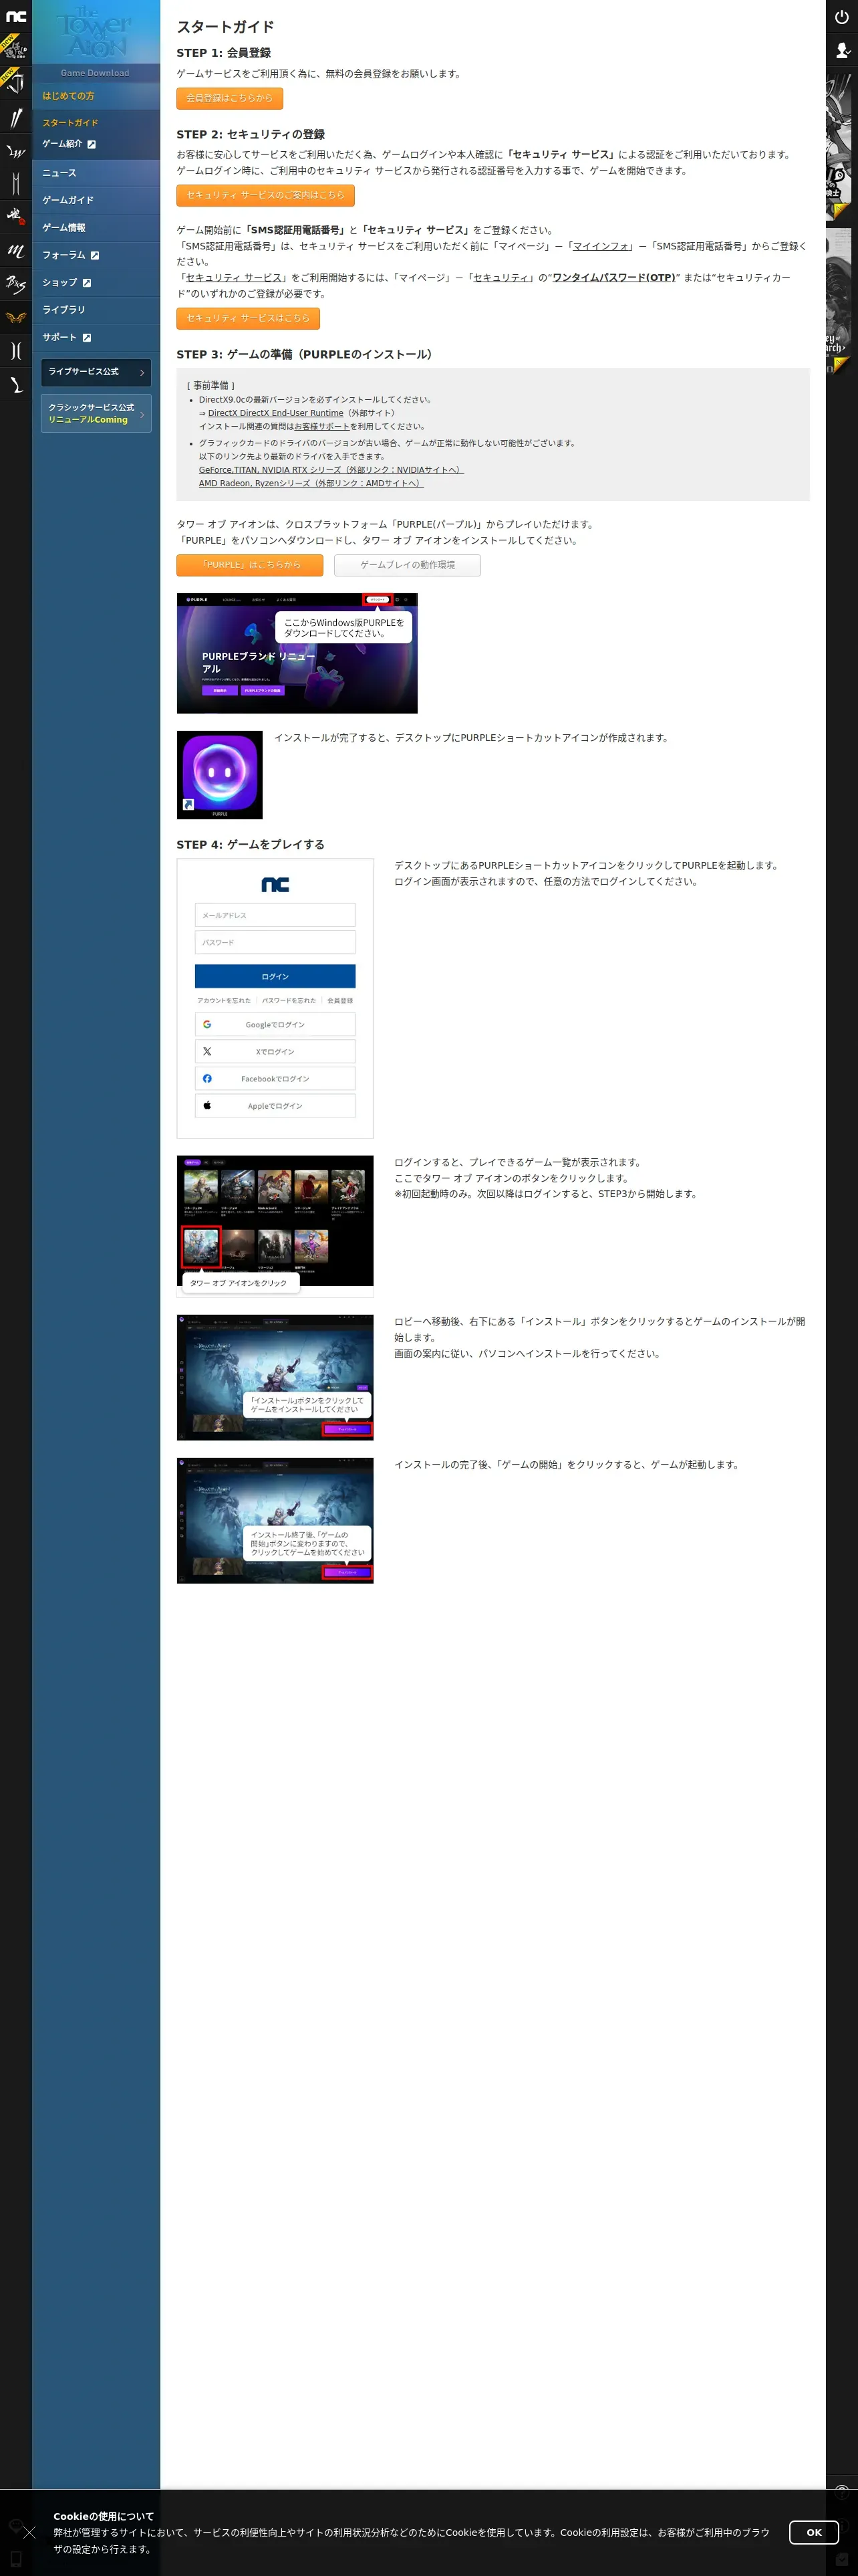Viewport: 858px width, 2576px height.
Task: Click the ゲームの開始 button lobby screenshot
Action: [276, 1521]
